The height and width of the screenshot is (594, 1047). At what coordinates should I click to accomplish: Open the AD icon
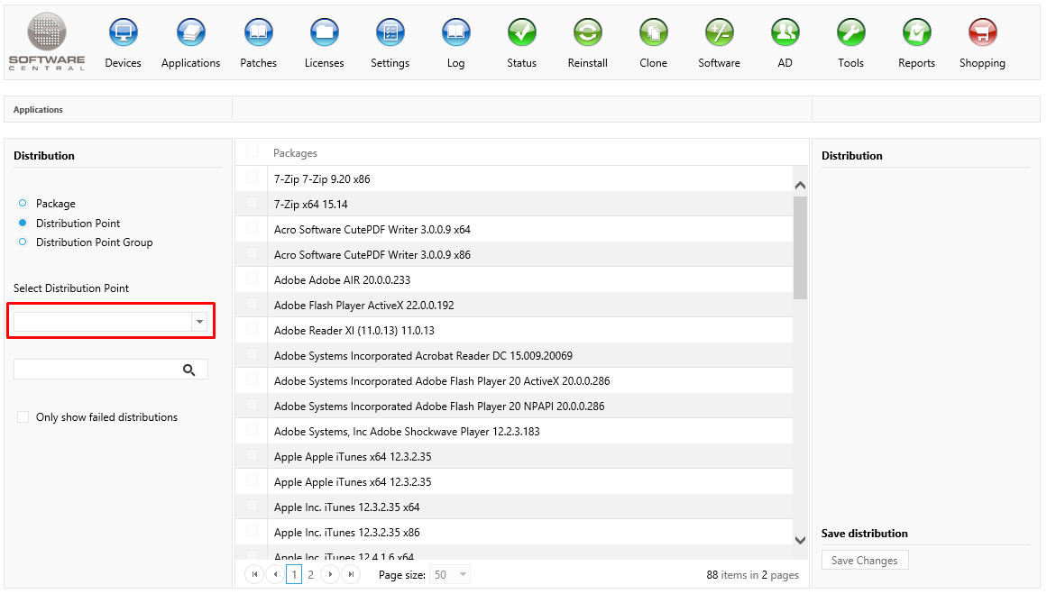[785, 33]
